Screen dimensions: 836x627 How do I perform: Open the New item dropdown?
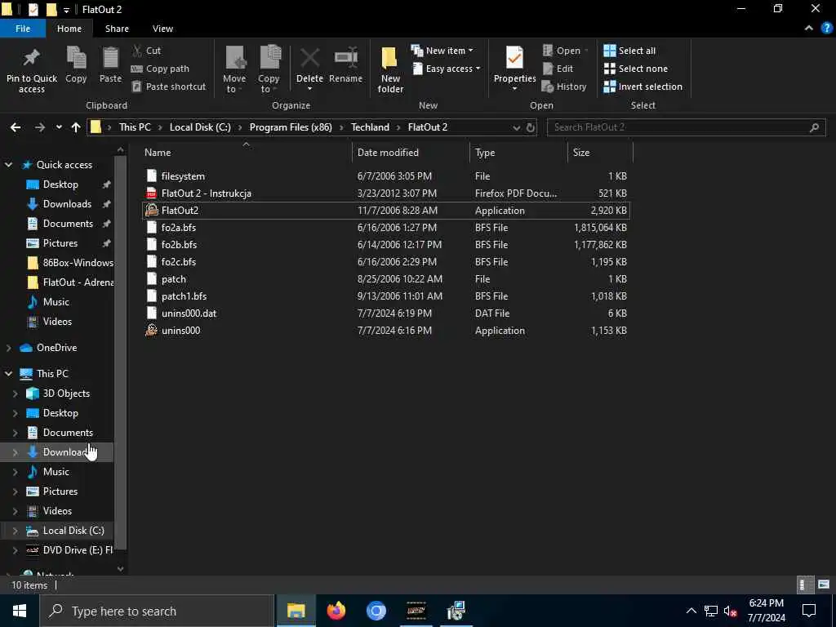442,51
